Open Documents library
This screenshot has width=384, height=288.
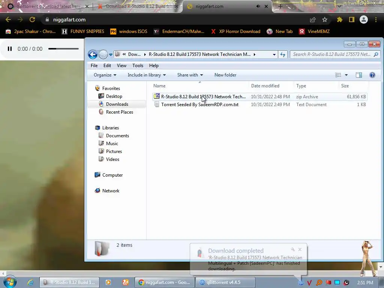click(117, 136)
